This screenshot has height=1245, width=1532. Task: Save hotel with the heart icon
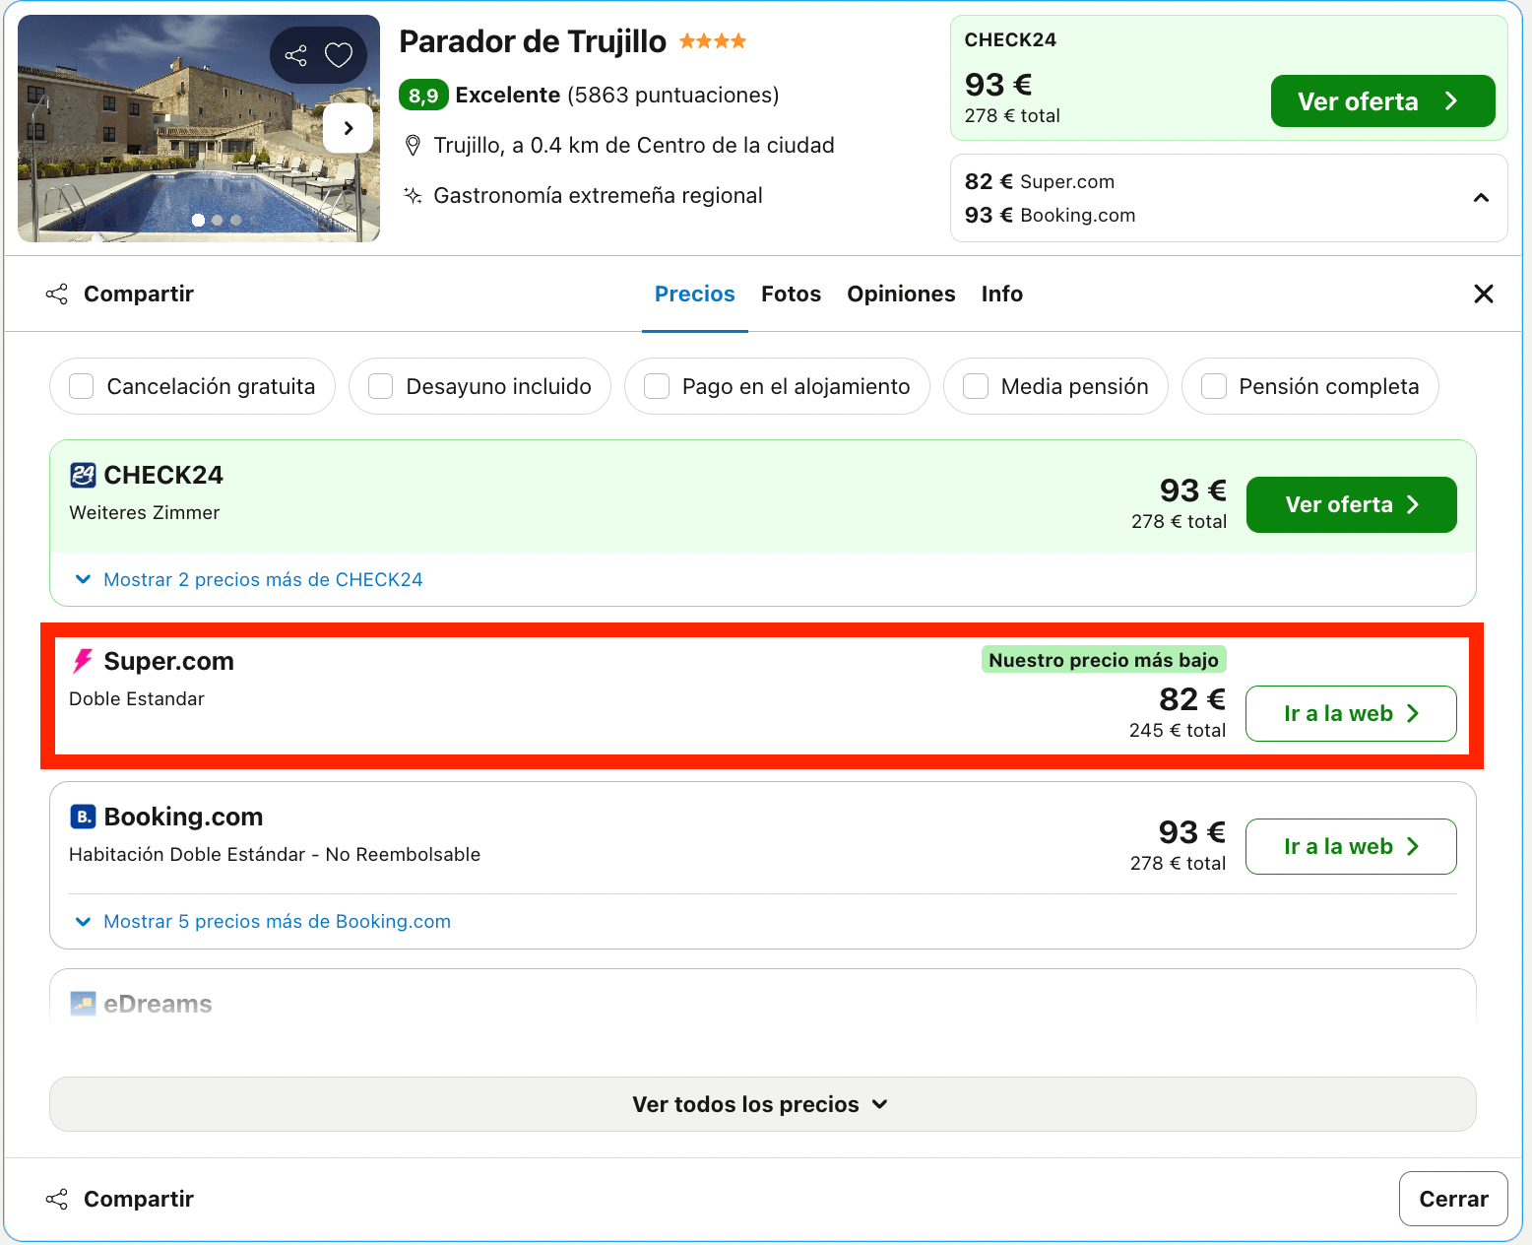click(339, 55)
